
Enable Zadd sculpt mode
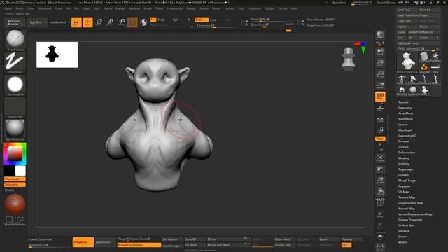(201, 20)
